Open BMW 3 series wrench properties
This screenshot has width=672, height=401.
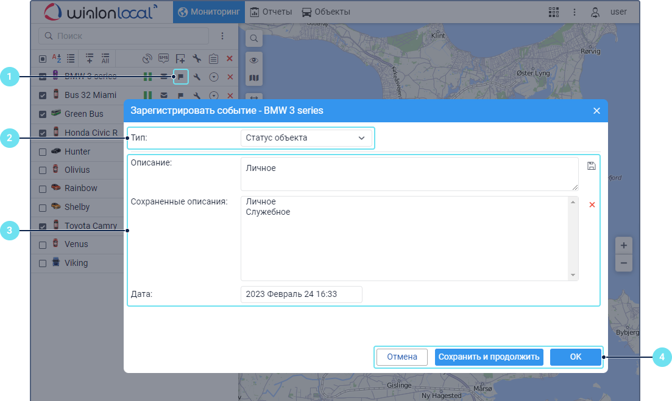point(197,77)
